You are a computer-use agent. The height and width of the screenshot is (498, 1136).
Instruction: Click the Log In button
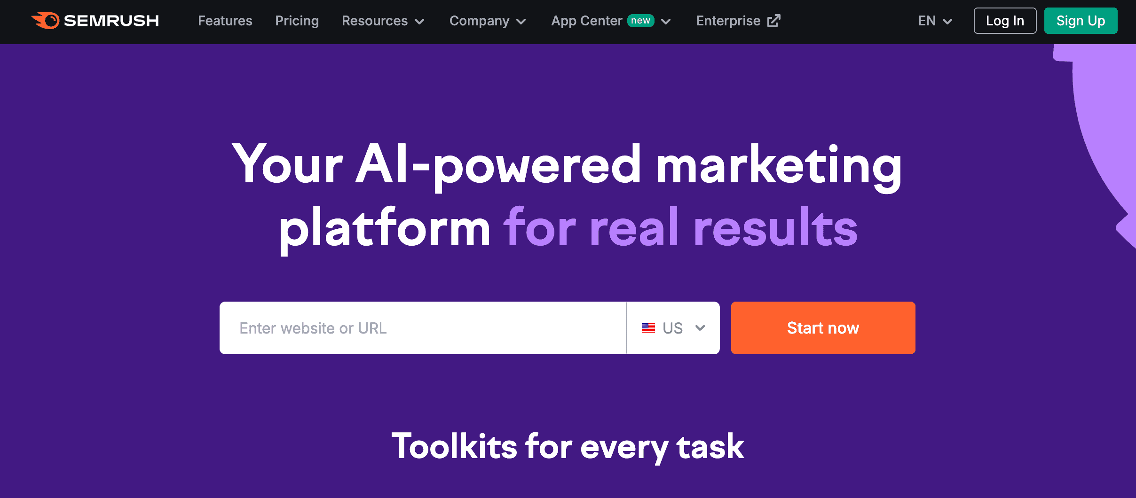tap(1005, 21)
